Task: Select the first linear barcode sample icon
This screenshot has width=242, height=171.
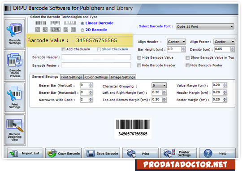Action: tap(41, 23)
